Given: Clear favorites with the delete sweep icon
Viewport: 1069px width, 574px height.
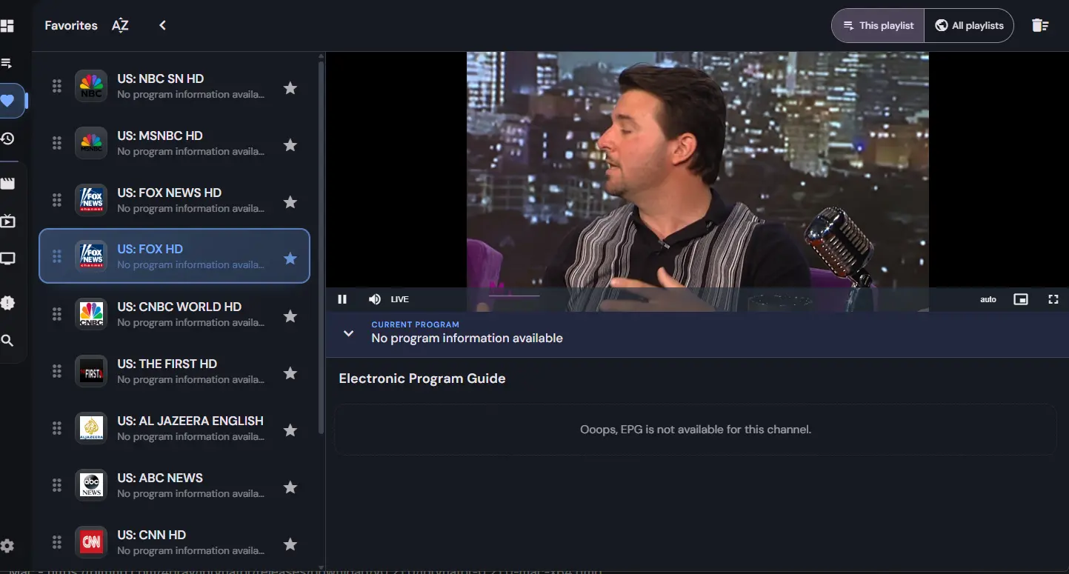Looking at the screenshot, I should click(1040, 25).
